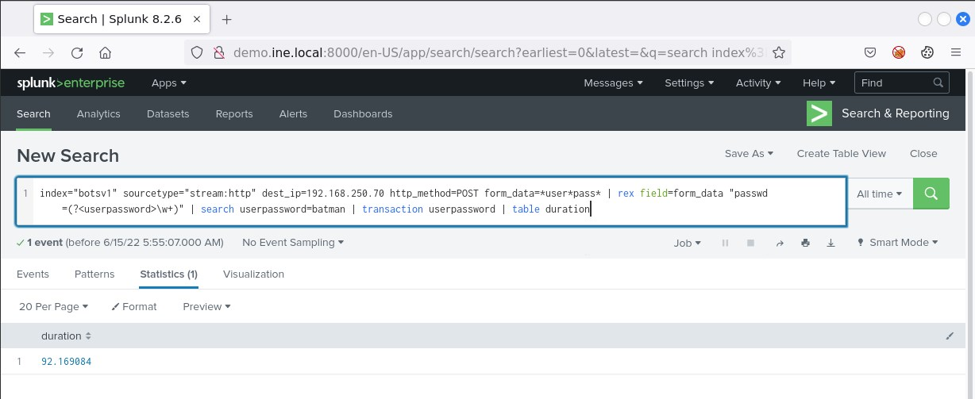Go to the browser home page
Viewport: 975px width, 399px height.
click(105, 53)
